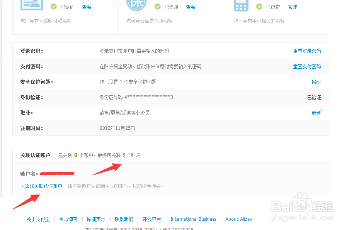354x230 pixels.
Task: Select the text 销售/零售/采购等业务员
Action: [x=124, y=113]
